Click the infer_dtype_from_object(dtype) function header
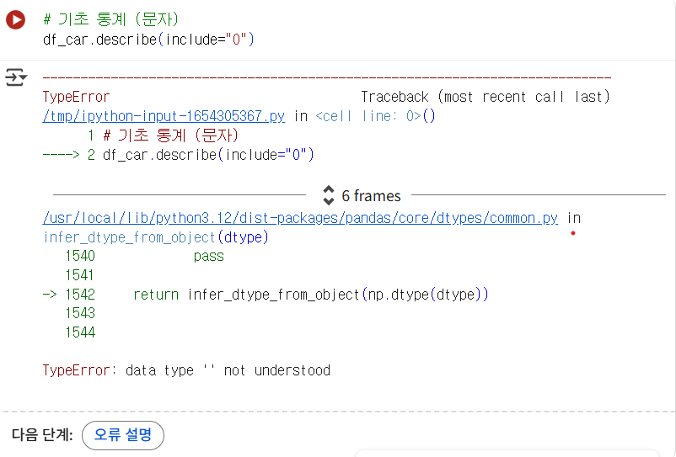676x457 pixels. tap(156, 237)
